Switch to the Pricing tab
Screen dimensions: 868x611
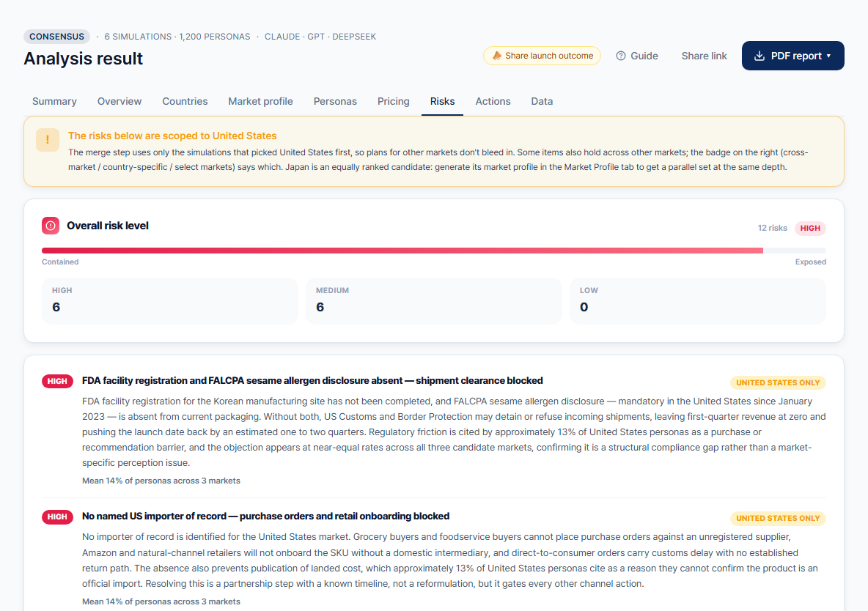[x=394, y=101]
